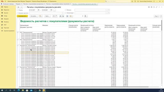This screenshot has width=164, height=92.
Task: Click the forward navigation arrow
Action: point(22,7)
